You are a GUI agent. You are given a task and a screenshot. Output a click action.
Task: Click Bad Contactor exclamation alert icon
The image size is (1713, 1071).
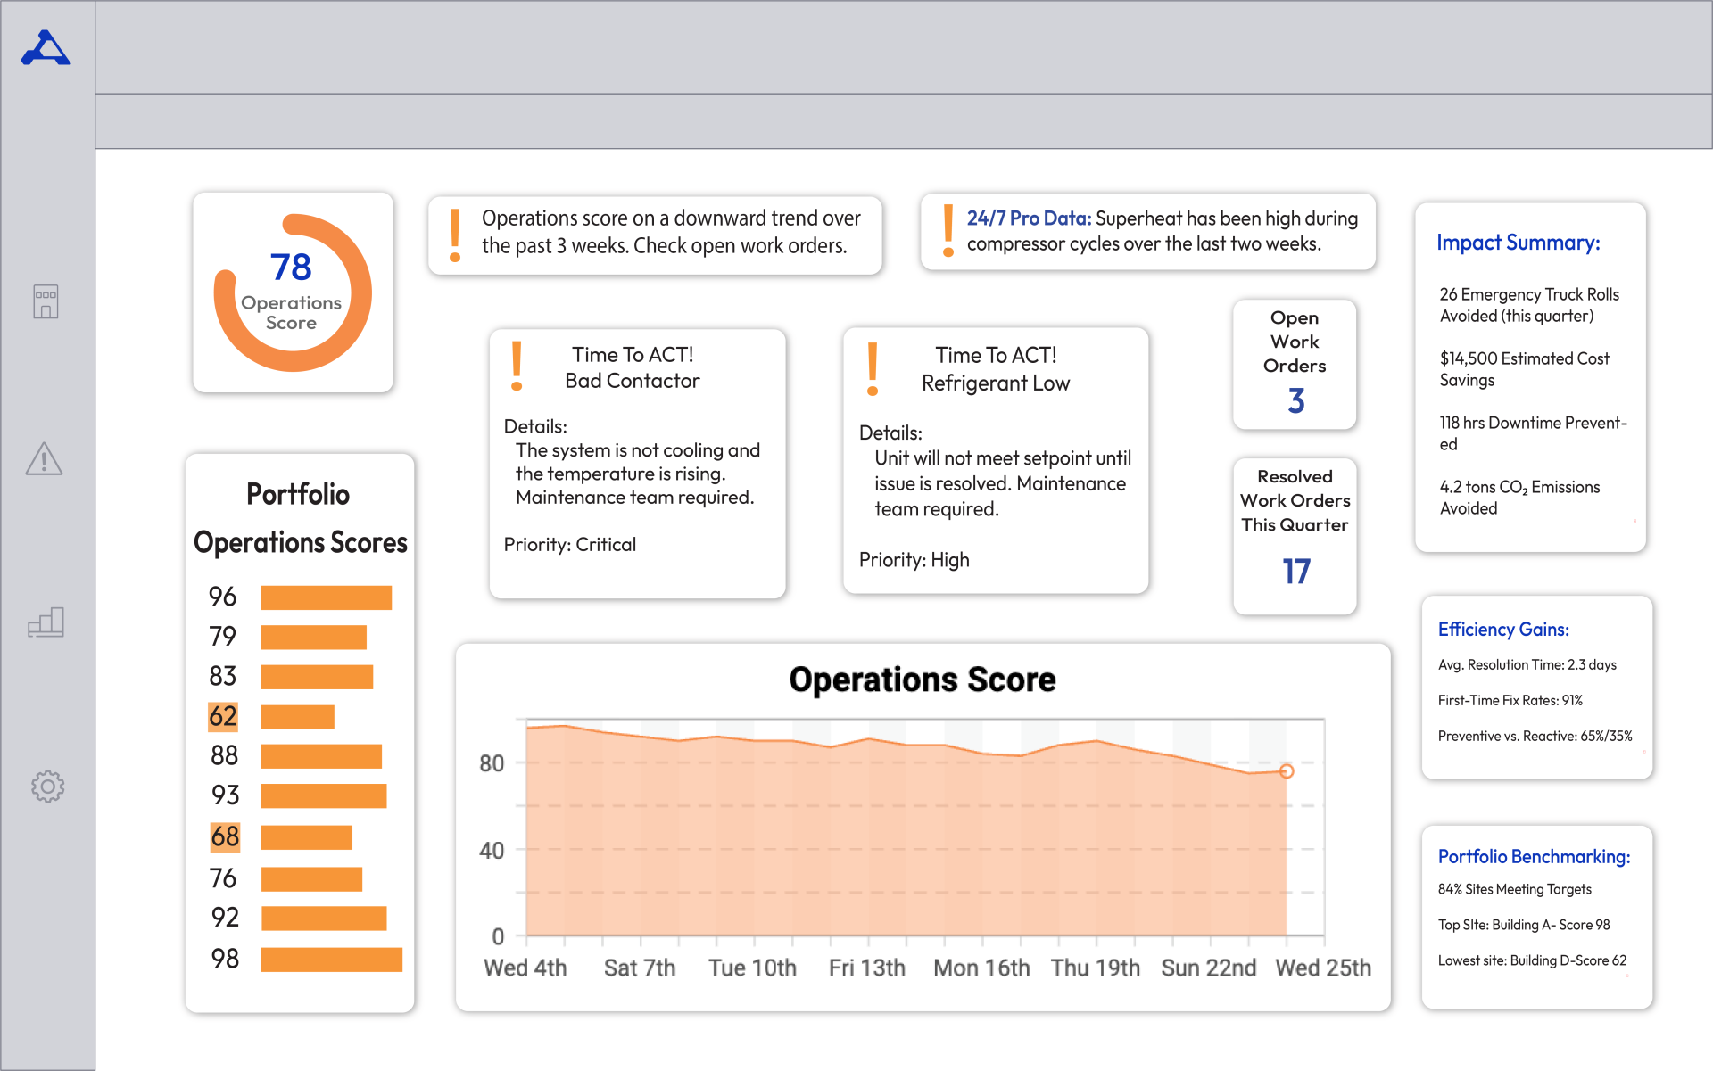click(x=517, y=367)
